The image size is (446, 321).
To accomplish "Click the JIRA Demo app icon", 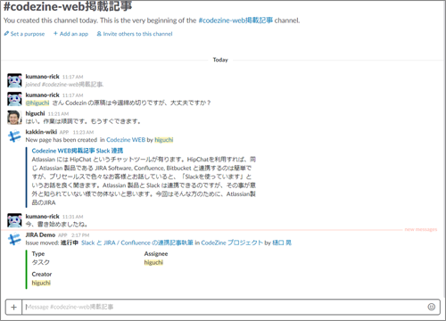I will [14, 239].
